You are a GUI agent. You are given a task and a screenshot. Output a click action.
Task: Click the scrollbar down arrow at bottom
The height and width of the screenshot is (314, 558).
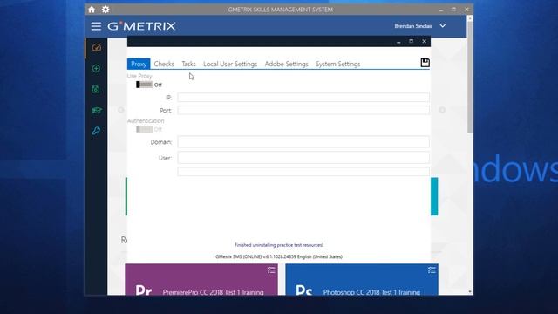point(470,292)
